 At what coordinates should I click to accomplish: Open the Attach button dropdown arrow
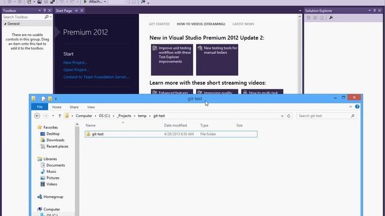105,2
